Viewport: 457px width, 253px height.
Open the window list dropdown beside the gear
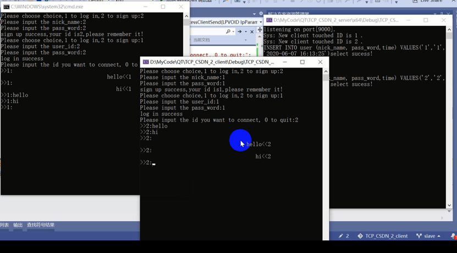click(x=254, y=14)
